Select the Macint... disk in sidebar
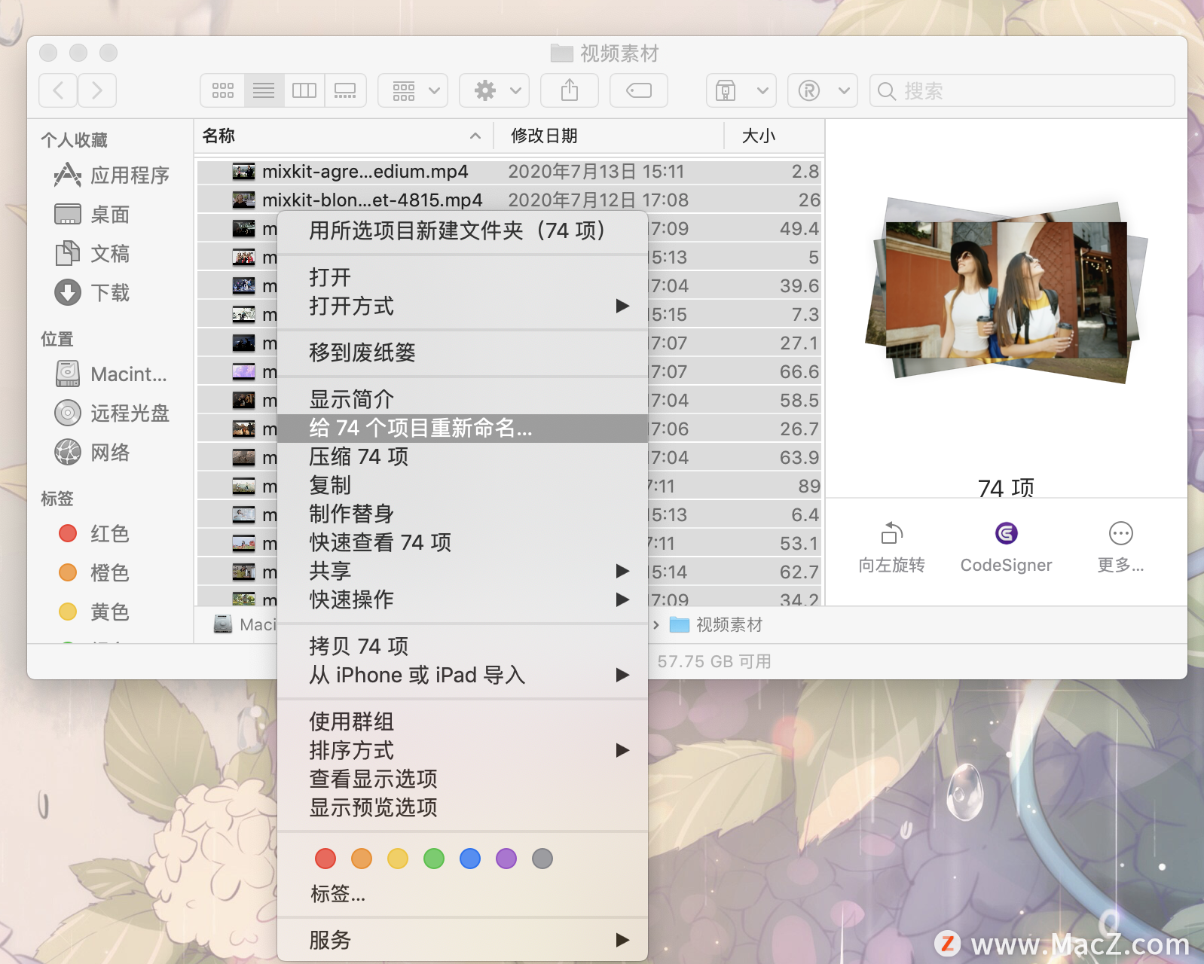1204x964 pixels. [111, 374]
